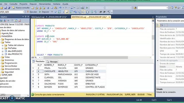Click the Object Explorer disconnect icon

5,21
